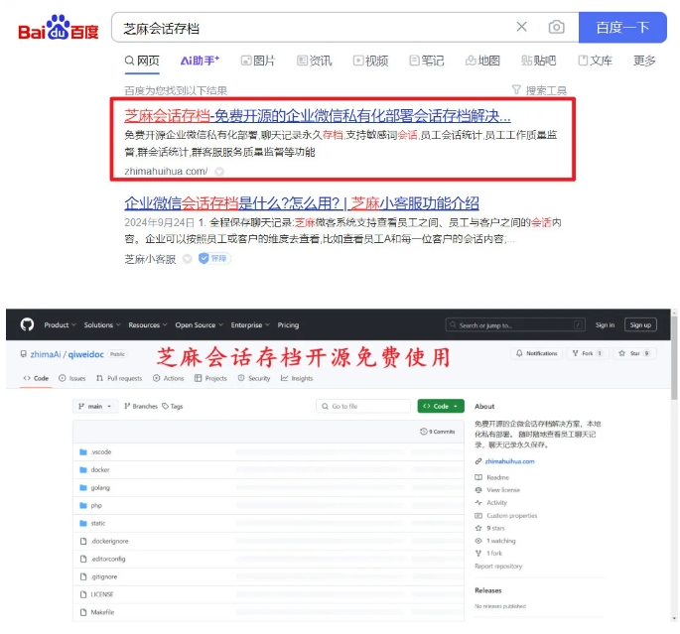Switch to the AI助手 tab

(x=200, y=61)
